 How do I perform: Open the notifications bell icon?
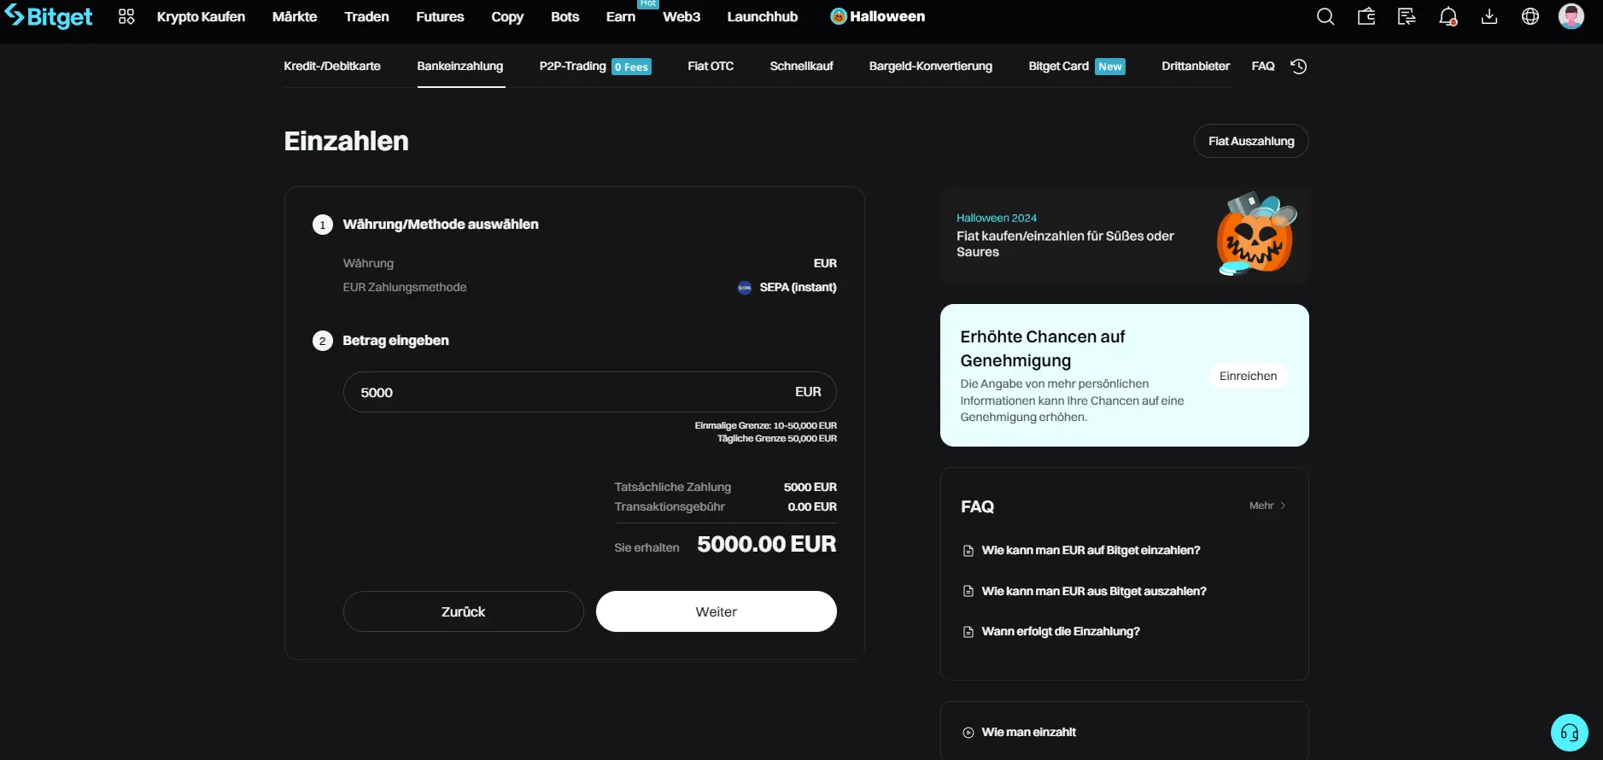click(1448, 16)
